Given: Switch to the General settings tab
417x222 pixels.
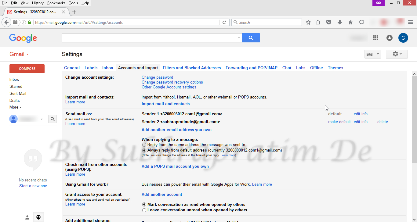Looking at the screenshot, I should coord(72,68).
